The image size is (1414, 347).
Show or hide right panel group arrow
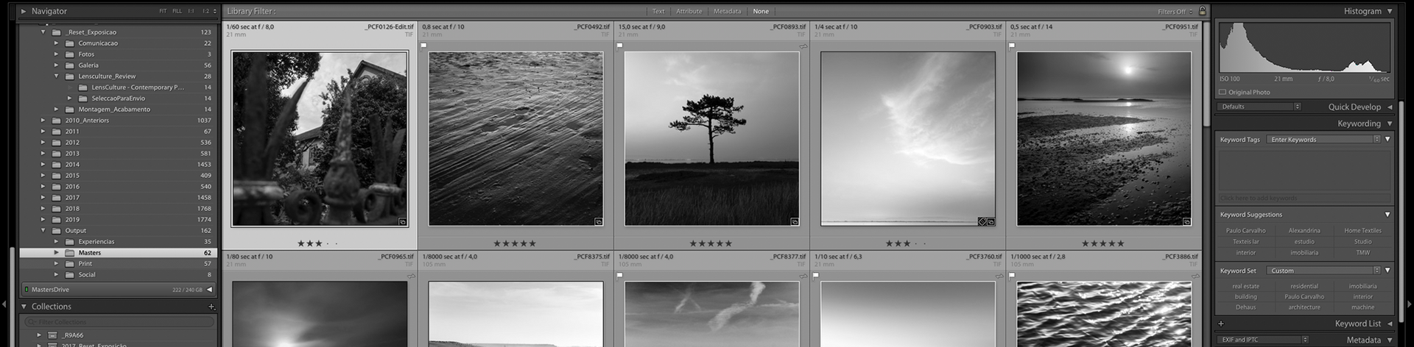tap(1410, 304)
